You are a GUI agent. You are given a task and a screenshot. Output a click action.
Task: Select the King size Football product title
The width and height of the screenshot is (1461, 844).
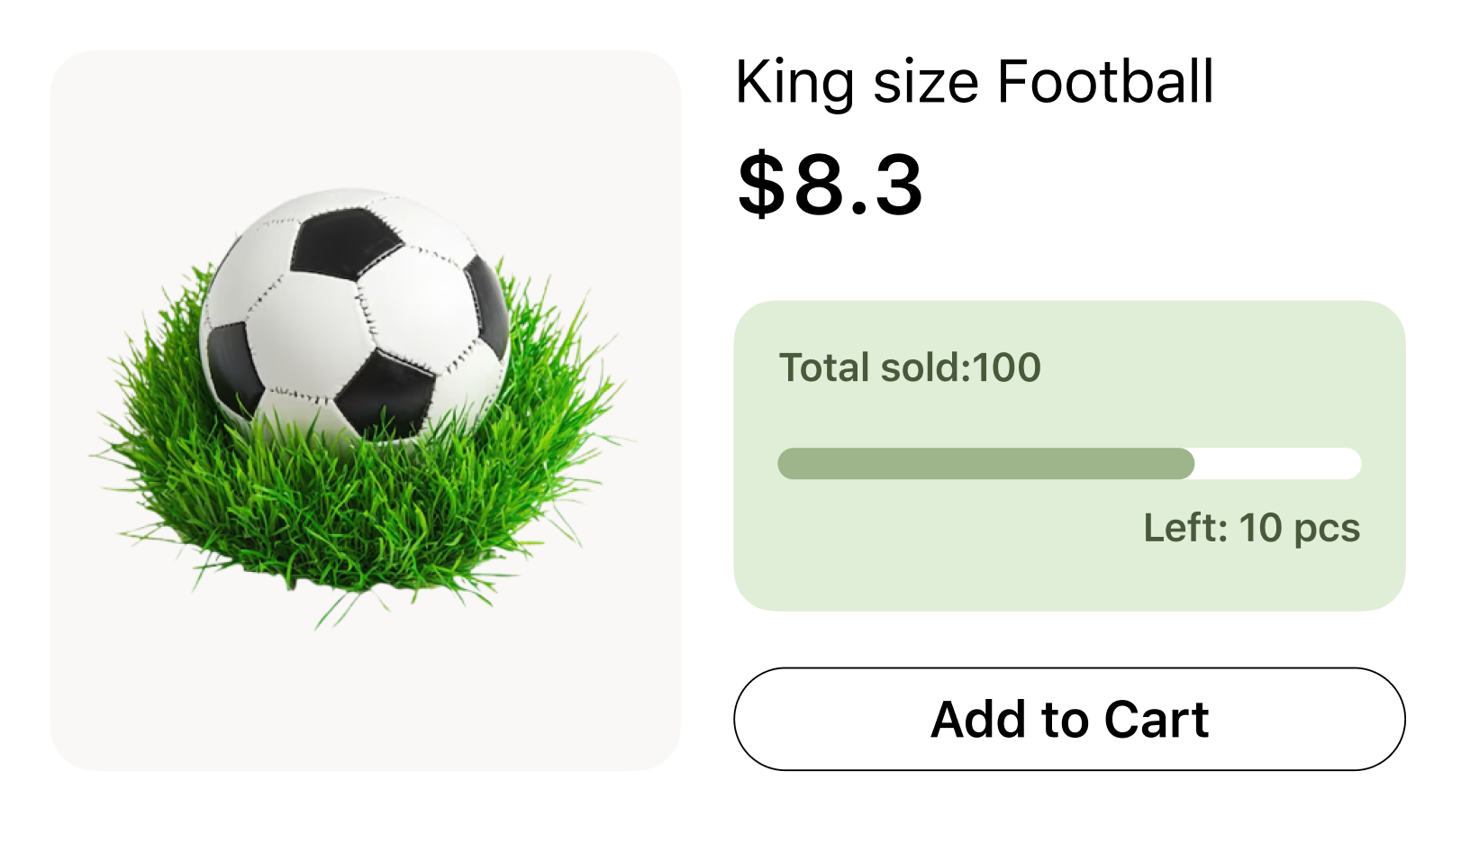[974, 82]
